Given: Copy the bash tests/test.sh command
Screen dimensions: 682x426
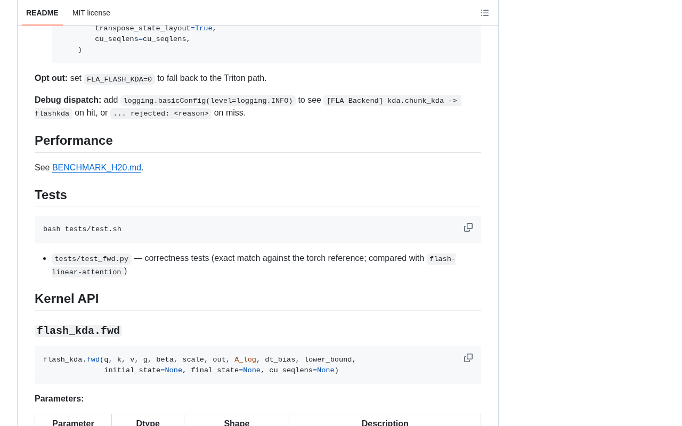Looking at the screenshot, I should coord(468,227).
